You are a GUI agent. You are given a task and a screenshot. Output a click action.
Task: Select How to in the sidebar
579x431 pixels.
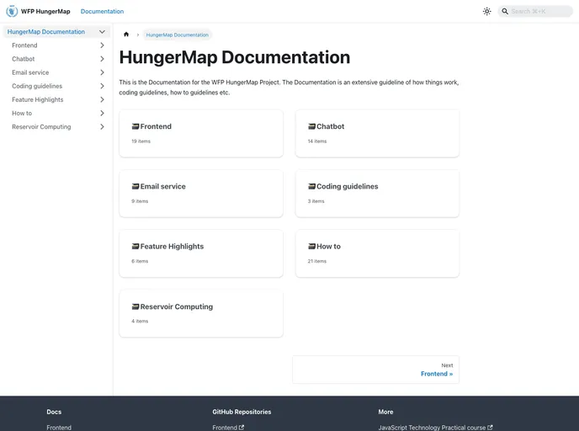[x=22, y=113]
